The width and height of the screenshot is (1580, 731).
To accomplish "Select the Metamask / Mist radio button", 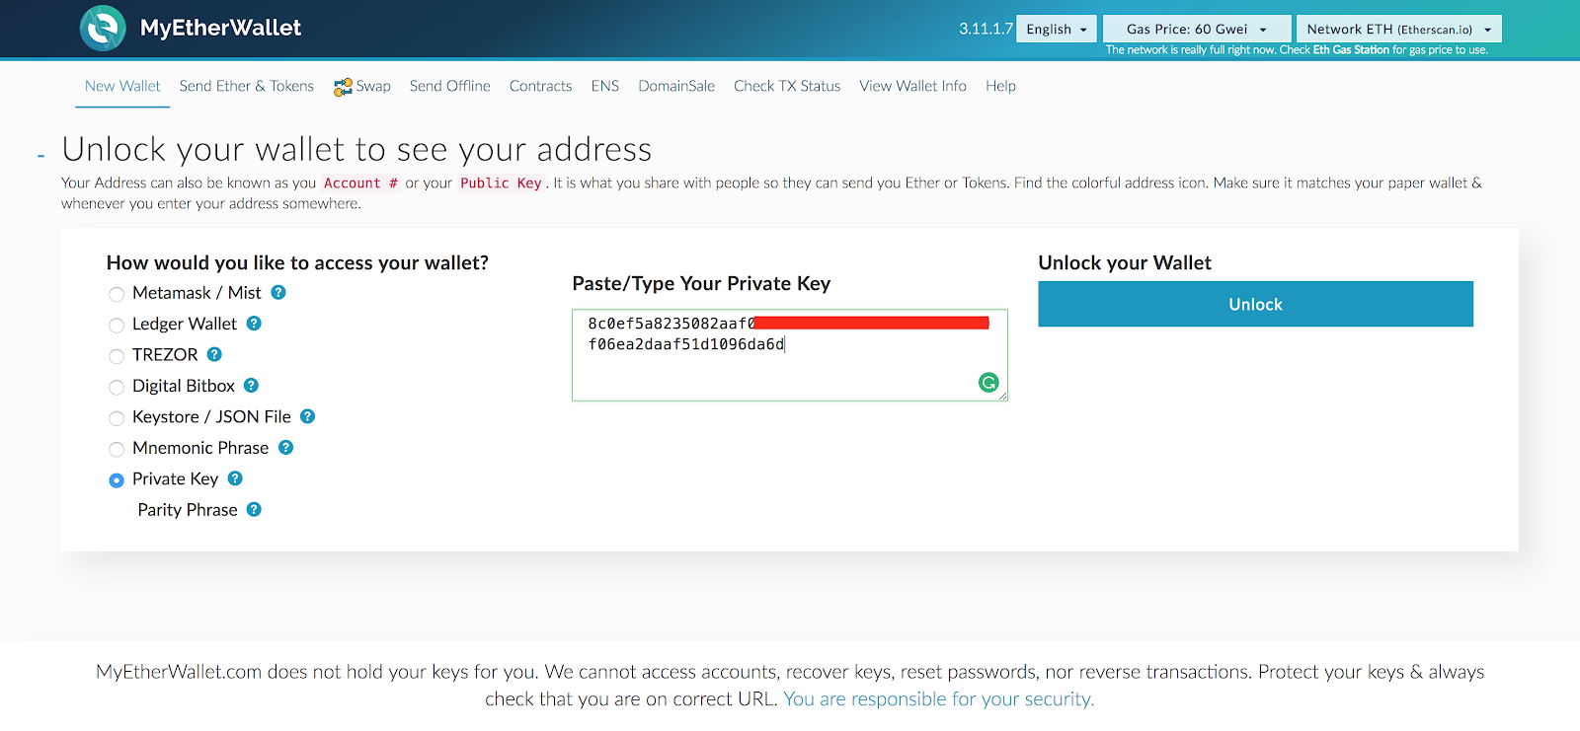I will [x=117, y=294].
